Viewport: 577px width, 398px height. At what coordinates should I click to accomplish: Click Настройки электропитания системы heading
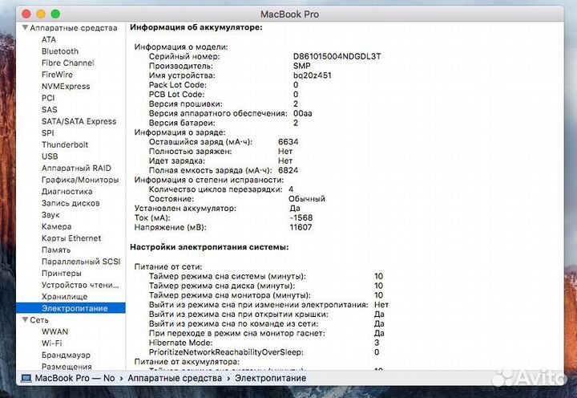pos(209,247)
